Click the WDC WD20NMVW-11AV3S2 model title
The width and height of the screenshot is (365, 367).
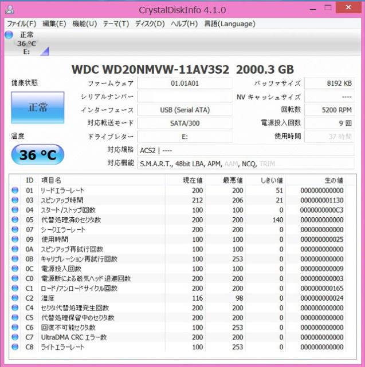(150, 70)
